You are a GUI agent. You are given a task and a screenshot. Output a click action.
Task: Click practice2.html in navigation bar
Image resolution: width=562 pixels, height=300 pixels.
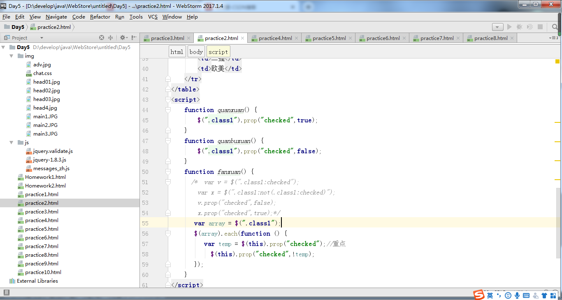(50, 27)
